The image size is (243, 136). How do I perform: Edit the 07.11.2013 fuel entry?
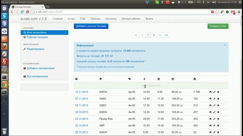coord(214,99)
